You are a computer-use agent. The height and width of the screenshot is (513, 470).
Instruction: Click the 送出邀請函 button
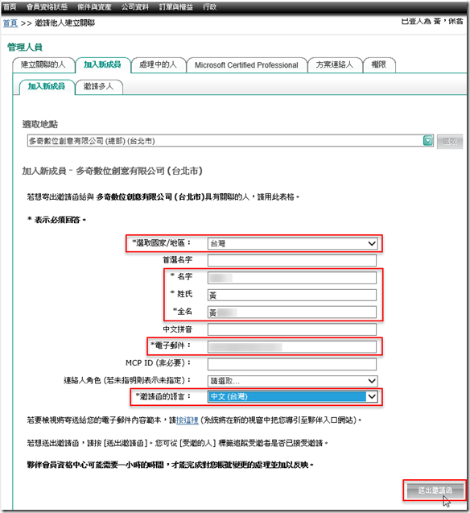click(x=435, y=490)
